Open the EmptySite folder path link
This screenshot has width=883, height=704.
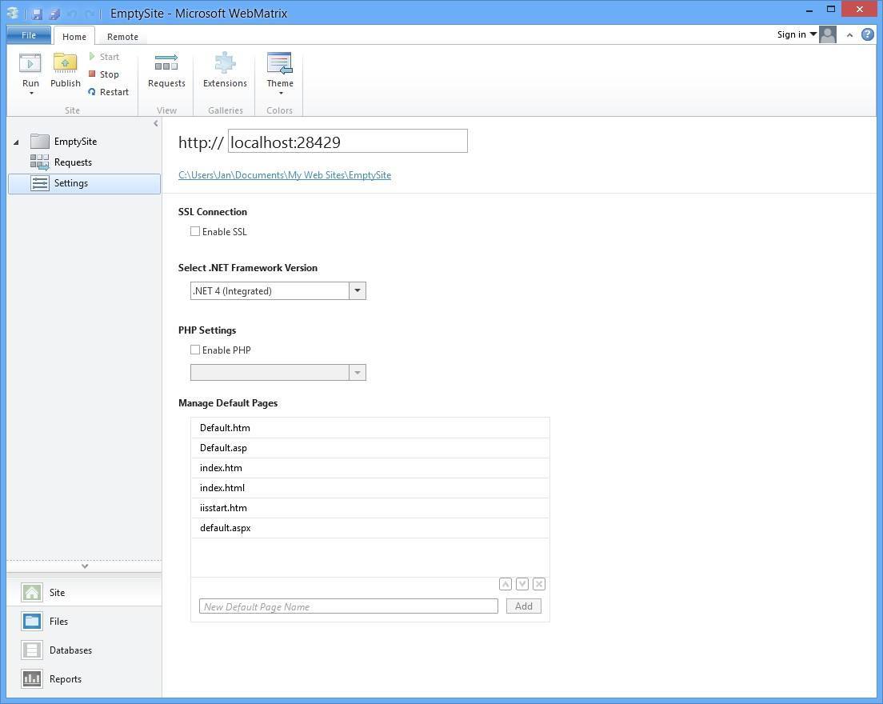[x=285, y=175]
